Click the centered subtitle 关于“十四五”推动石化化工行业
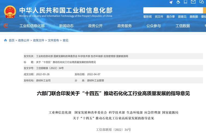206x136 pixels. point(114,118)
